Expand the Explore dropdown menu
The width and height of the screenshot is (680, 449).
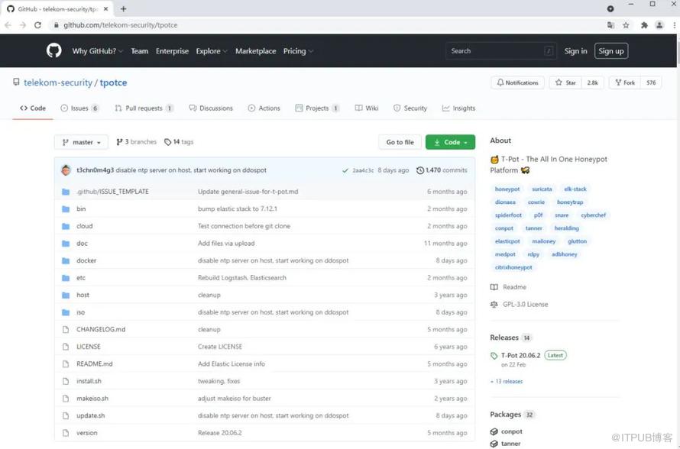[x=212, y=50]
